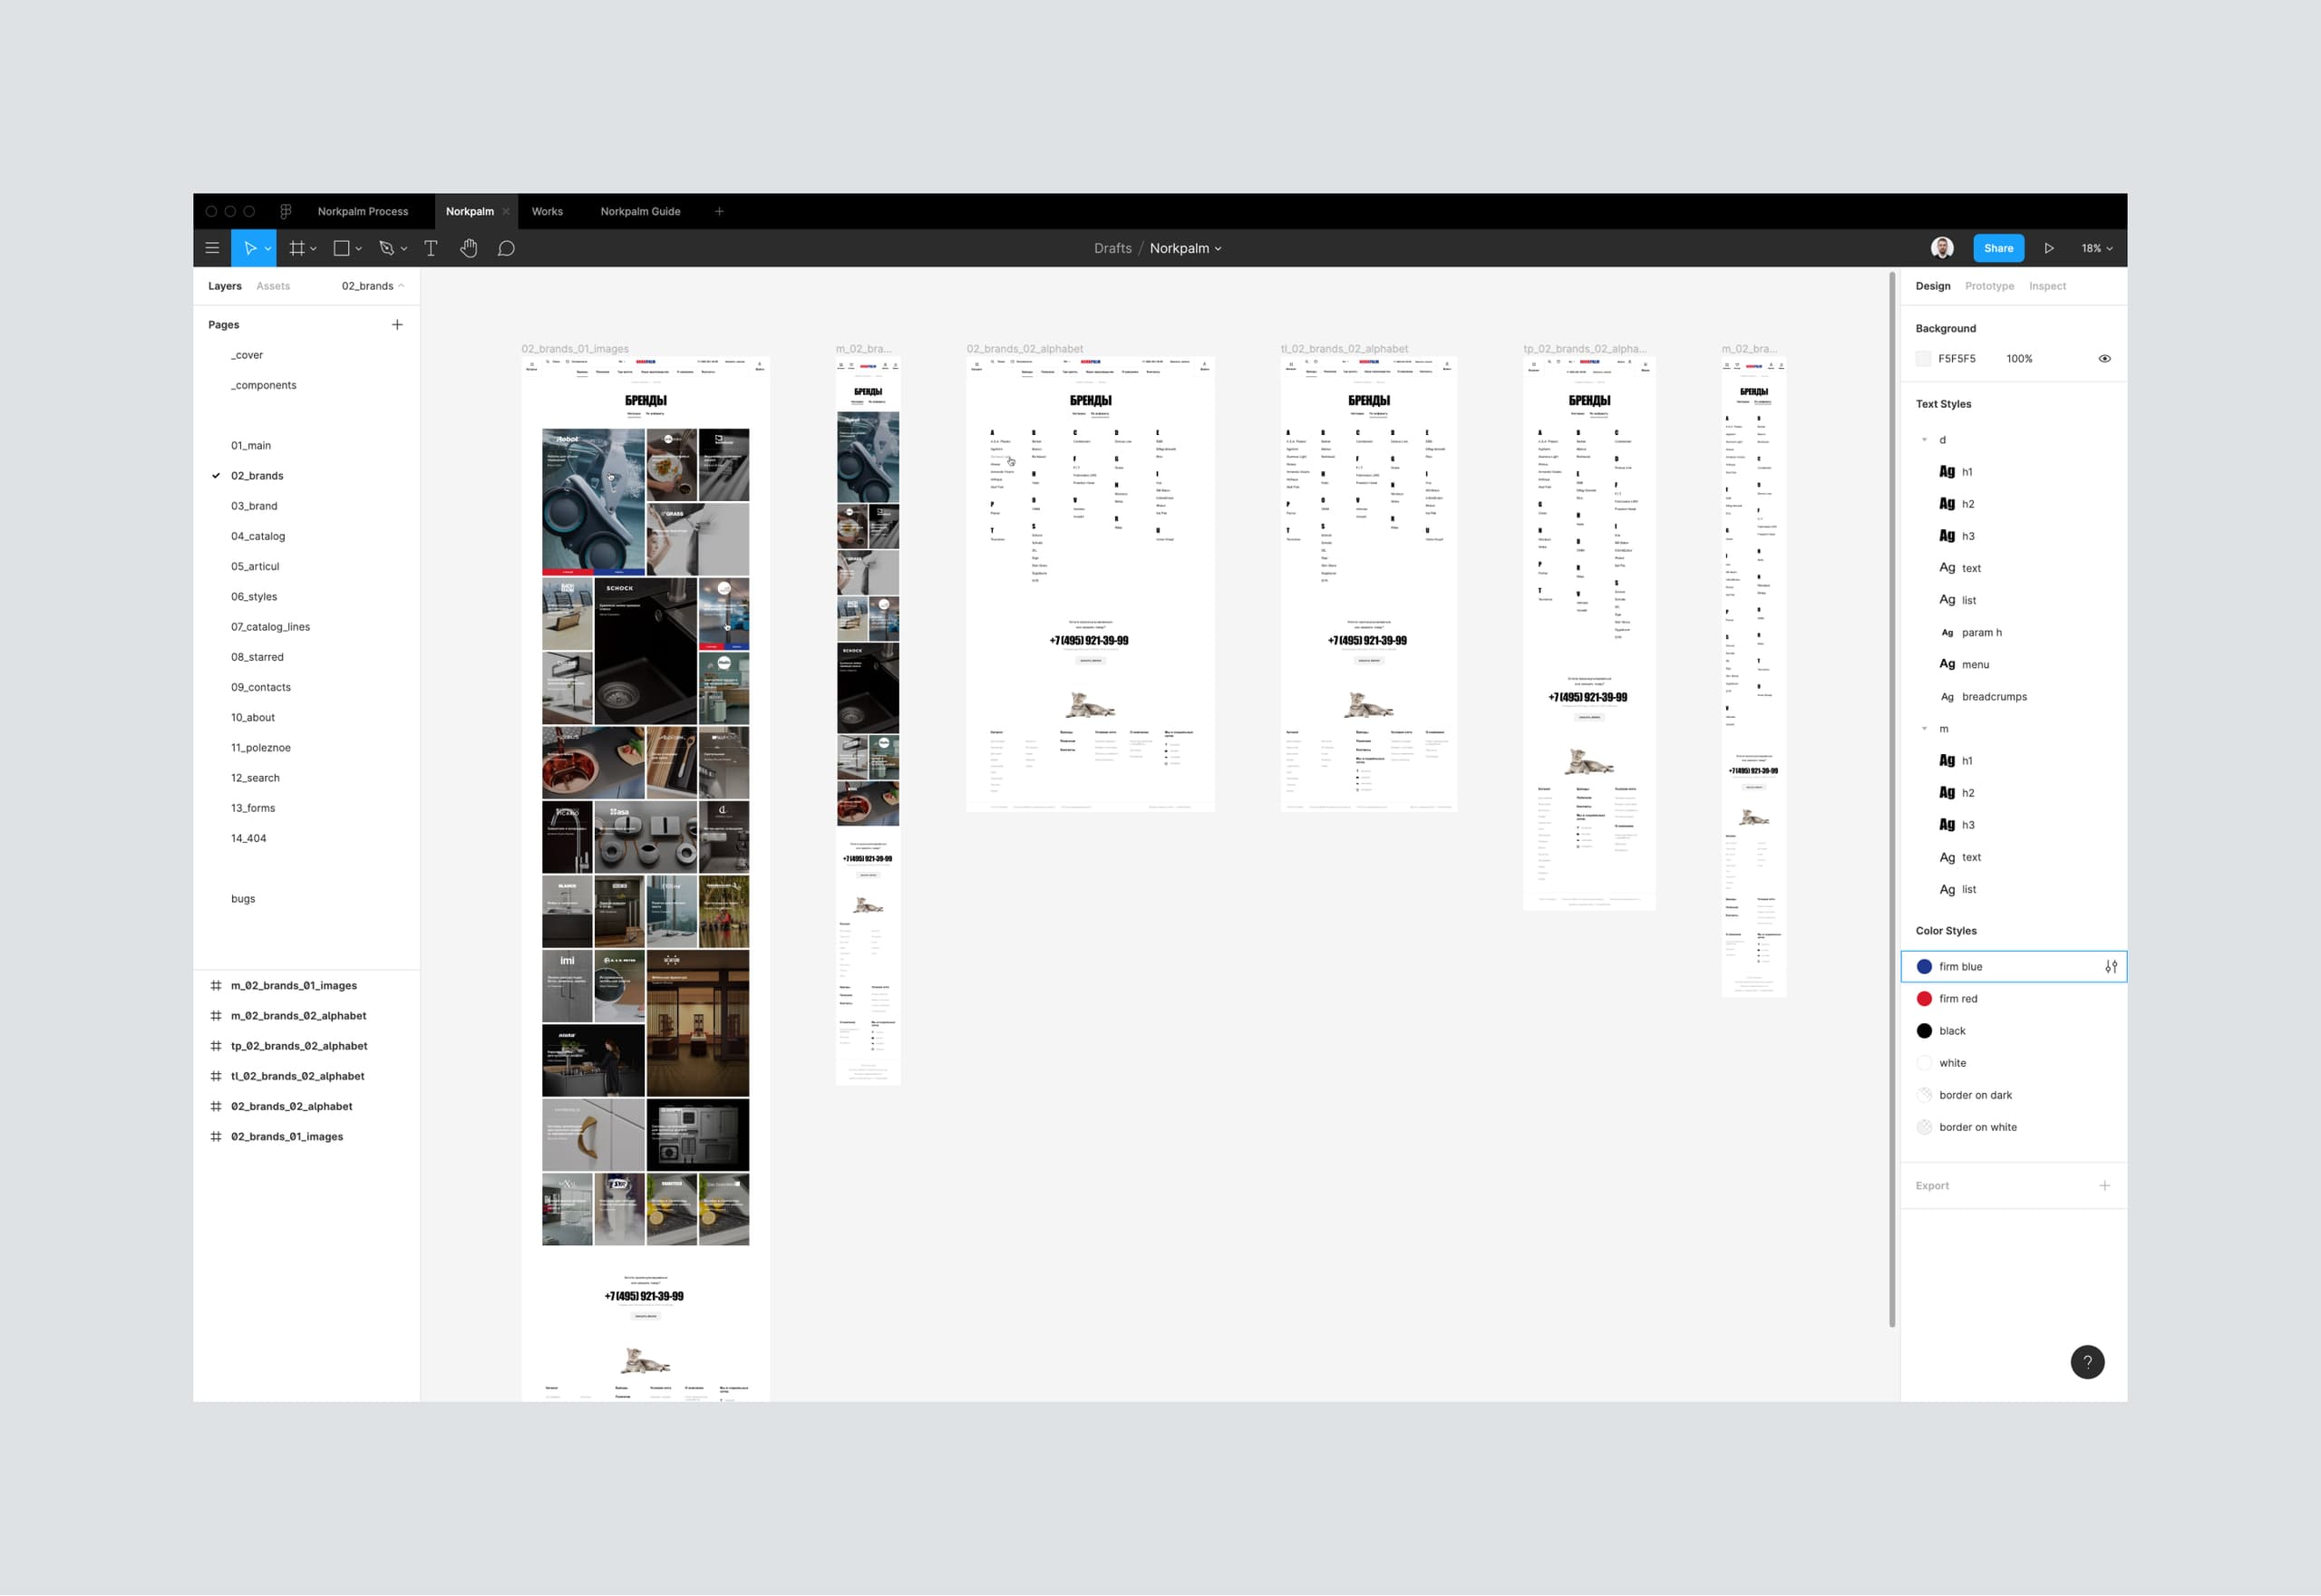Select the Hand tool
This screenshot has height=1596, width=2321.
[x=468, y=248]
